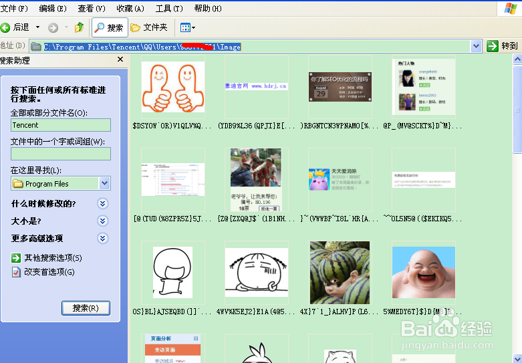Image resolution: width=522 pixels, height=363 pixels.
Task: Open the 帮助(H) menu
Action: pos(208,8)
